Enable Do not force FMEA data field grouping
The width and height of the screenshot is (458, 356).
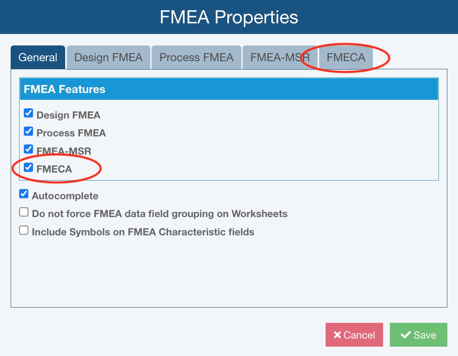pyautogui.click(x=24, y=212)
